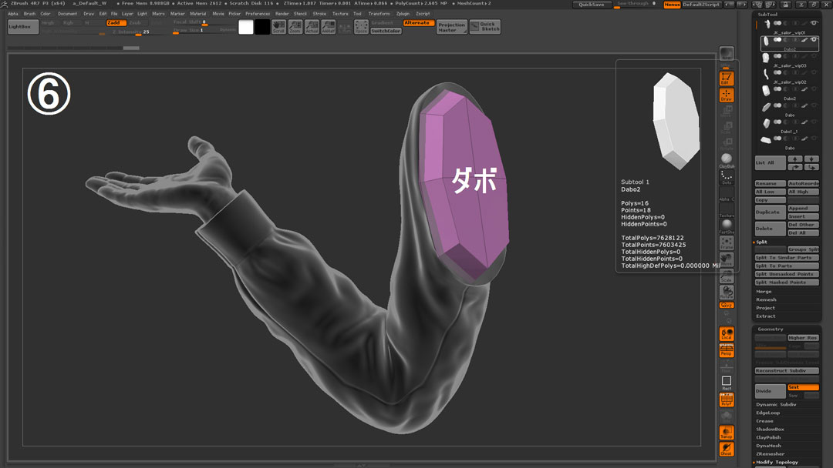Pick the white main color swatch

click(246, 27)
